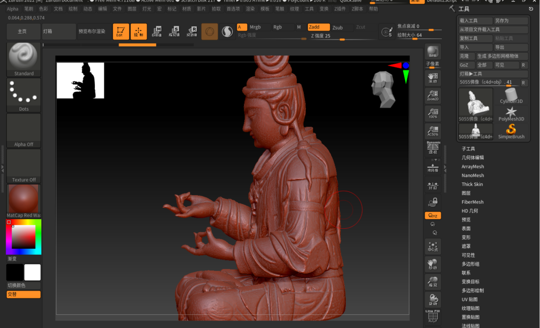Toggle Zadd sculpting mode
This screenshot has width=540, height=328.
click(319, 27)
